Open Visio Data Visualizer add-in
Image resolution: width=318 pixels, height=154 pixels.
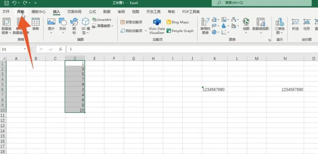(157, 26)
